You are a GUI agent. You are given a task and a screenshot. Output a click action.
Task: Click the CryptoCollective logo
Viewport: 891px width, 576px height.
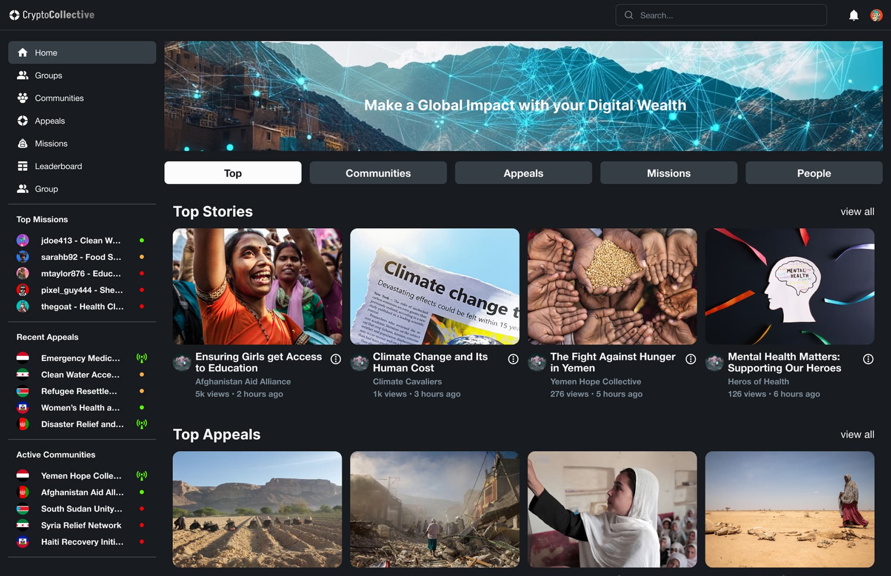pyautogui.click(x=52, y=15)
